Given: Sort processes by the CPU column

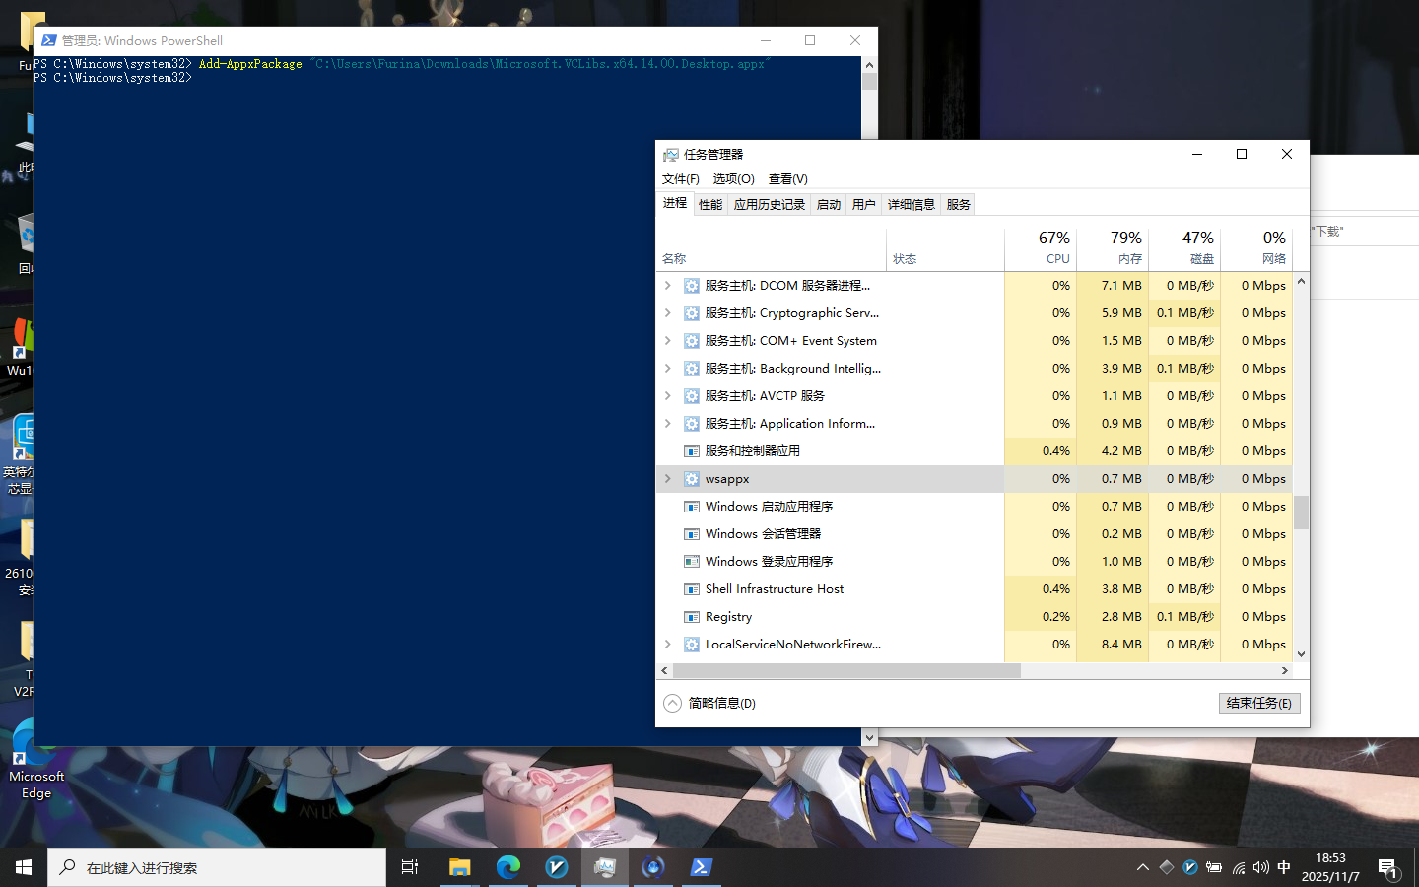Looking at the screenshot, I should (1042, 248).
